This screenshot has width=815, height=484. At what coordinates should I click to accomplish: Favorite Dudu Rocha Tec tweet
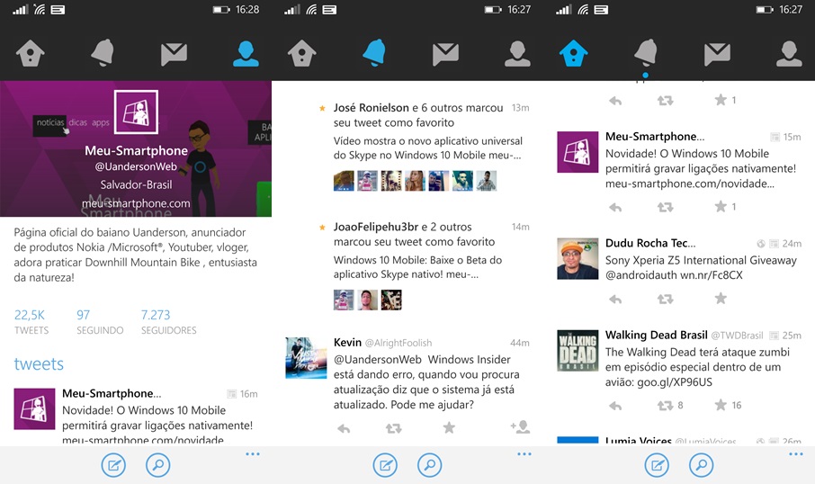pos(721,299)
